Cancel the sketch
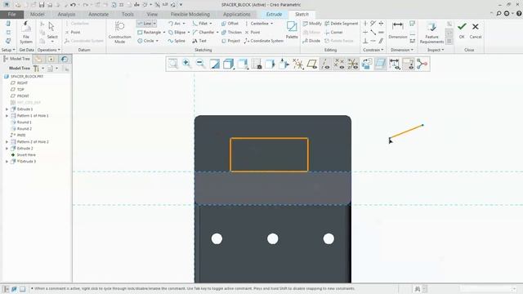This screenshot has height=294, width=523. click(x=476, y=30)
